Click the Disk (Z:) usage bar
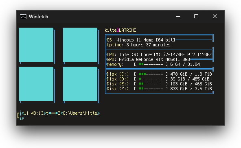 point(151,89)
